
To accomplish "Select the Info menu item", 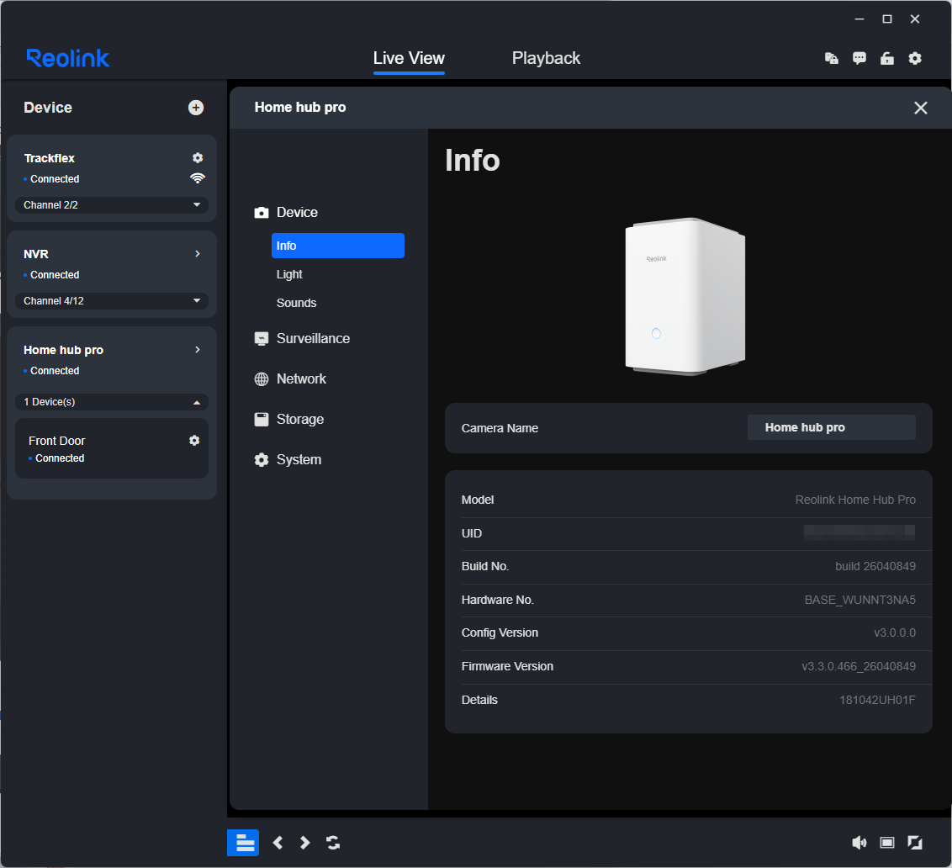I will [337, 246].
